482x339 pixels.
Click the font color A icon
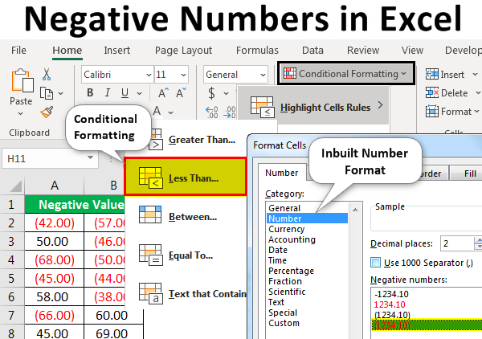click(157, 111)
